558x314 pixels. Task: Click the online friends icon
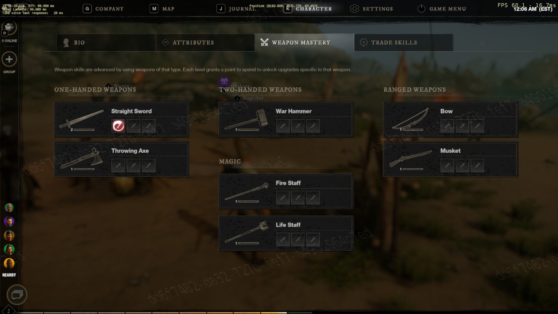coord(9,28)
